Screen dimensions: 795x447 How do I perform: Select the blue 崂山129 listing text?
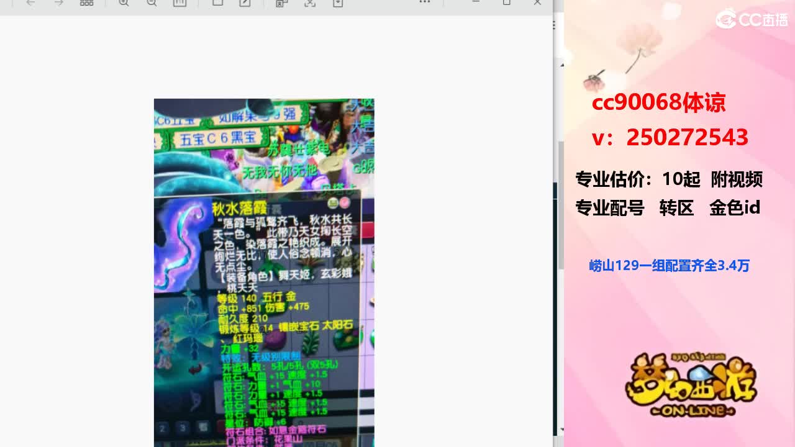coord(670,266)
